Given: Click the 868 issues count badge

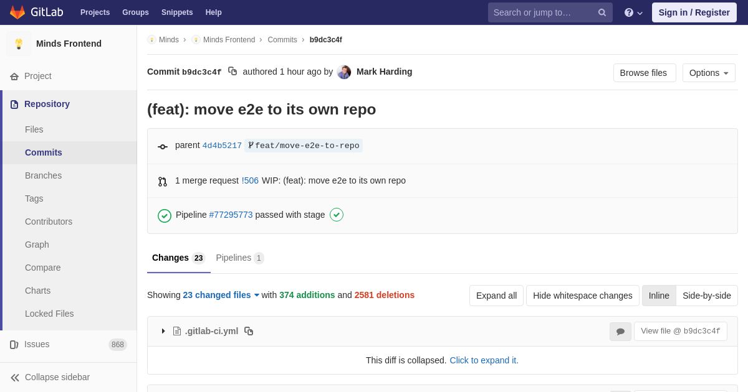Looking at the screenshot, I should click(118, 345).
